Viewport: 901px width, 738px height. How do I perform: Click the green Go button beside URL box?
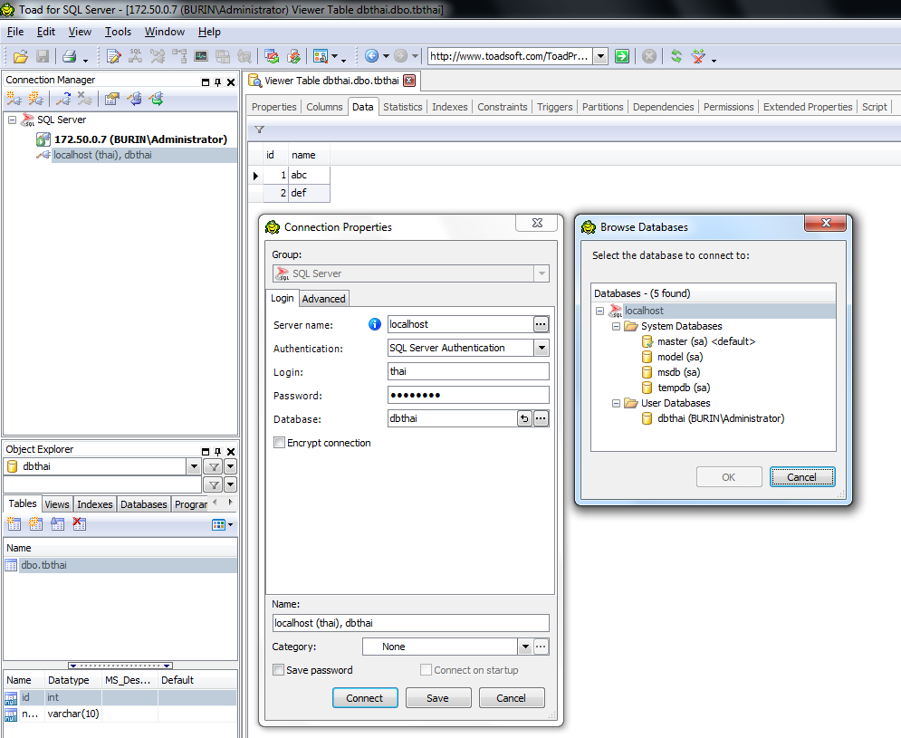coord(622,56)
